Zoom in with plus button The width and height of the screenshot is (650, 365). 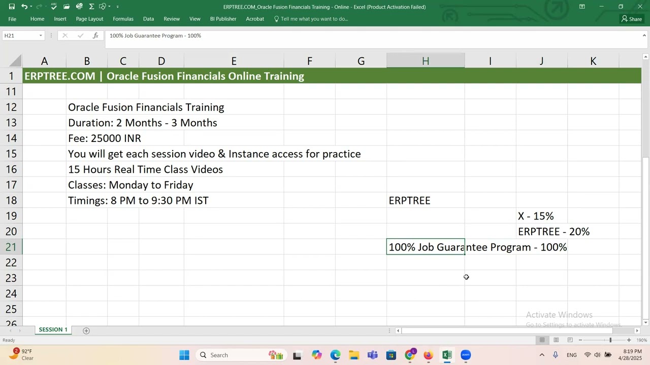click(629, 340)
